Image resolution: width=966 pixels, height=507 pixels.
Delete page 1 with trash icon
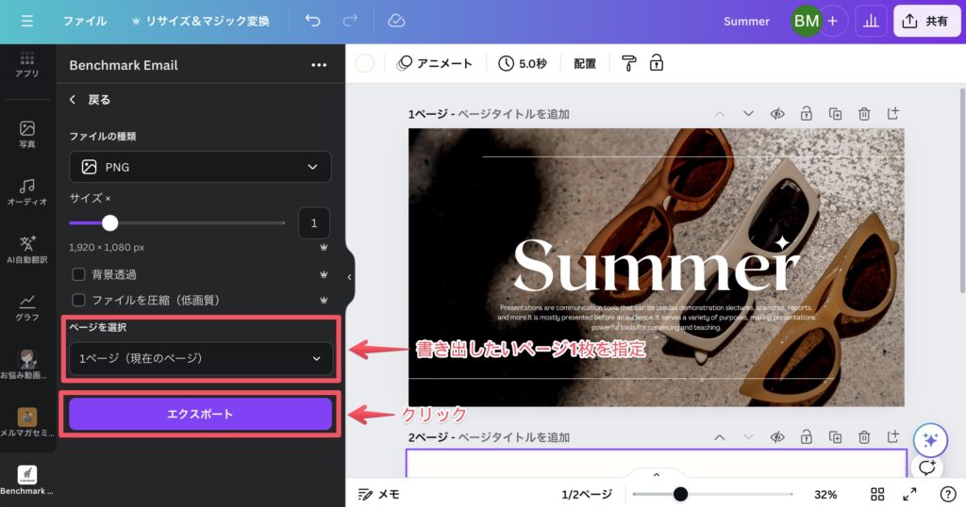(864, 114)
